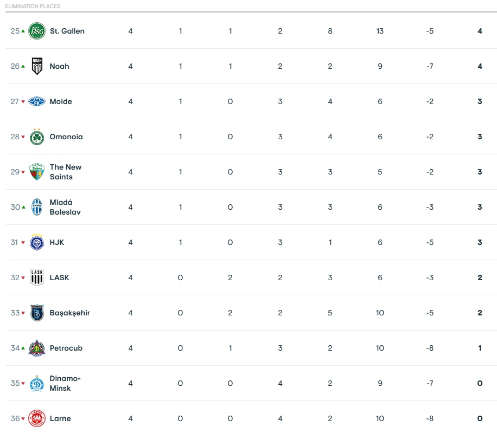The width and height of the screenshot is (497, 433).
Task: Click the Dinamo-Minsk club logo
Action: [37, 383]
